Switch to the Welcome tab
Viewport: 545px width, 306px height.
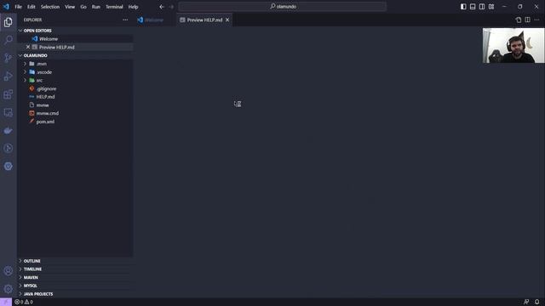(154, 20)
